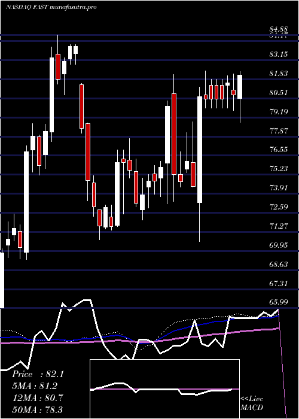Click the 12MA : 80.7 readout
Viewport: 299px width, 419px height.
click(x=38, y=398)
